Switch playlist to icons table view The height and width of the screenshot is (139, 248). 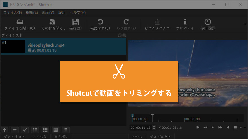(x=55, y=130)
